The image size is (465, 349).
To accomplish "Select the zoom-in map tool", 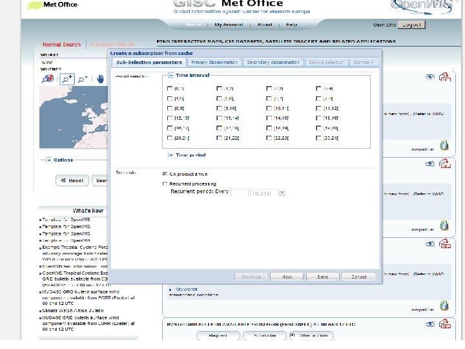I will [66, 79].
